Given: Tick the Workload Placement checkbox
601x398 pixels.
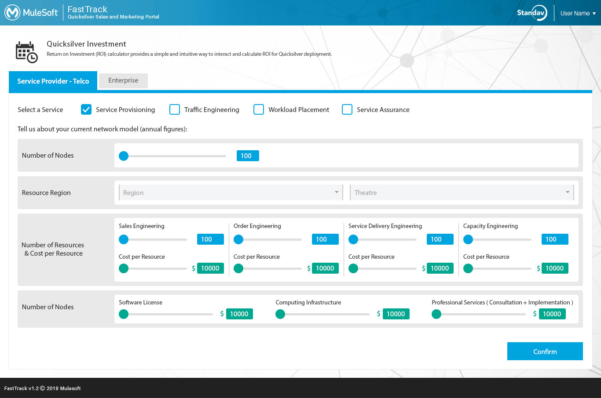Looking at the screenshot, I should coord(259,110).
